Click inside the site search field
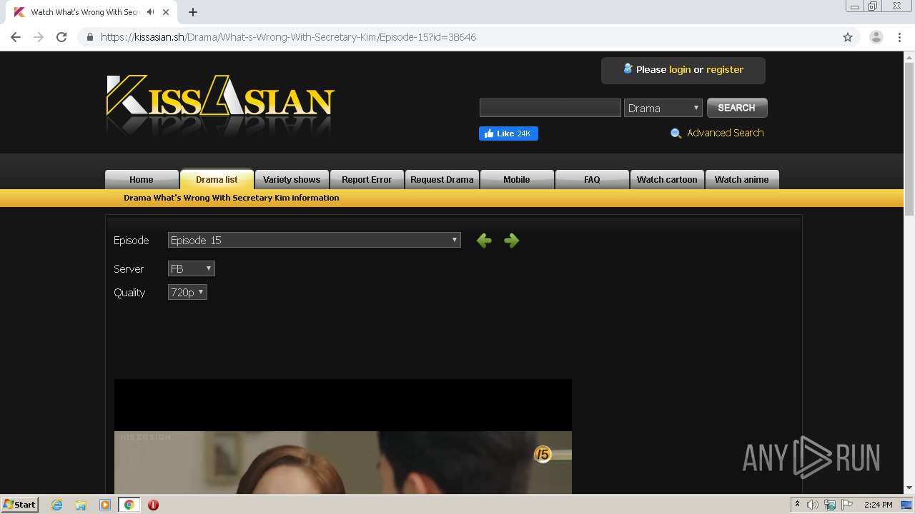This screenshot has width=915, height=514. click(550, 108)
